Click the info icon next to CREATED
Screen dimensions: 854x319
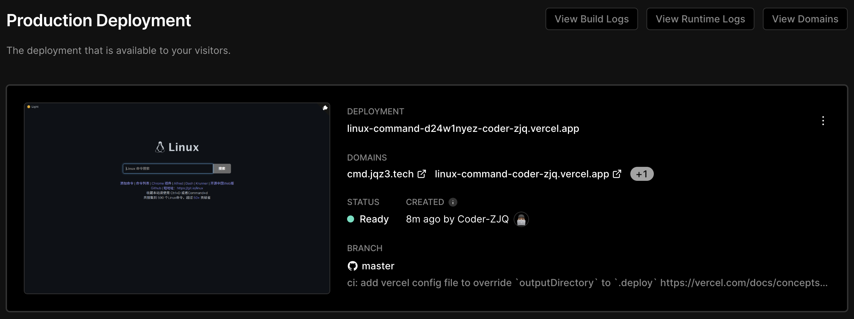pos(453,202)
